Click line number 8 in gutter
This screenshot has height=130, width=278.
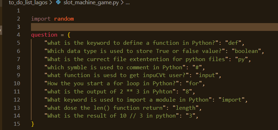[x=19, y=67]
